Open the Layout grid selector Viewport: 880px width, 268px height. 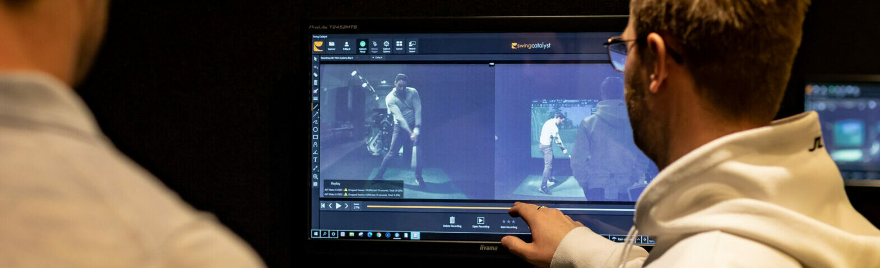point(399,45)
